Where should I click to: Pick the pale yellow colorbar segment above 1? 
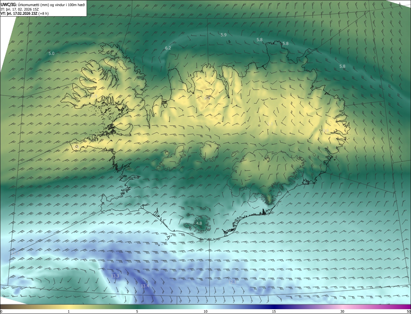(69, 307)
